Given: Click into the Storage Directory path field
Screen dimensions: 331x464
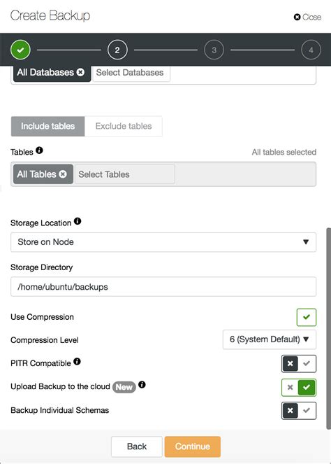Looking at the screenshot, I should 163,286.
